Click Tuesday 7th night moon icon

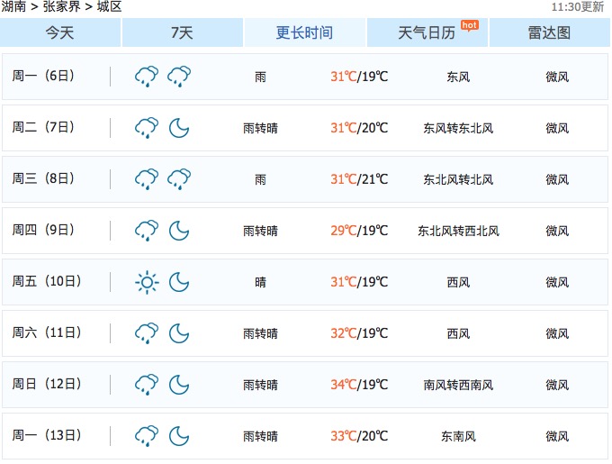(x=179, y=128)
